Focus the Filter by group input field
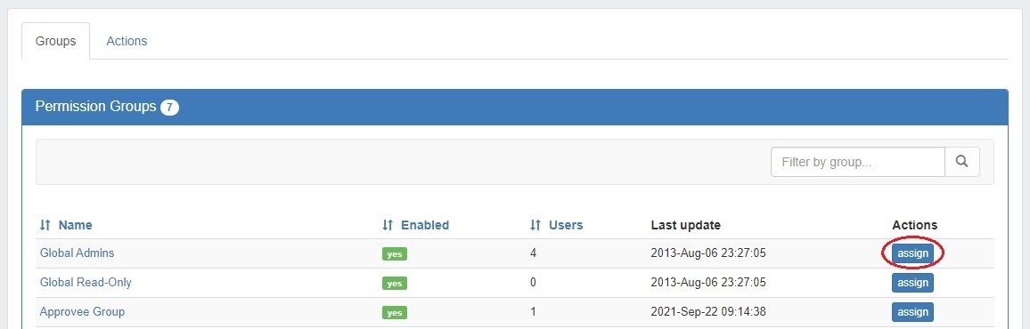 [858, 162]
